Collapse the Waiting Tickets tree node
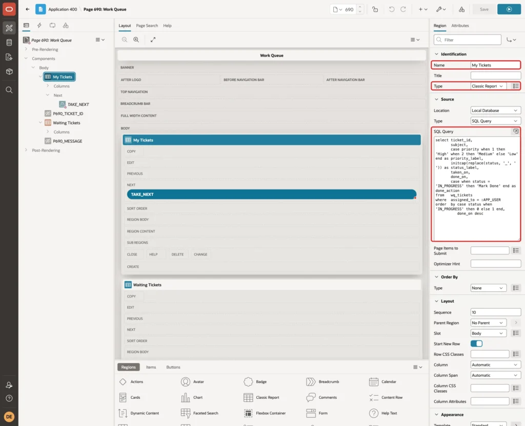 (40, 123)
